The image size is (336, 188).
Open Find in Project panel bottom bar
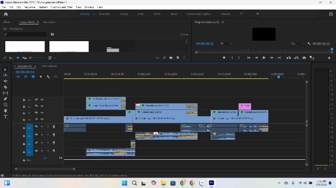tap(164, 58)
